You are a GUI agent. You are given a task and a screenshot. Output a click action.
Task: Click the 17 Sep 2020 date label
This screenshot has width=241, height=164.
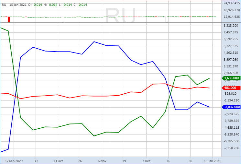pos(14,161)
